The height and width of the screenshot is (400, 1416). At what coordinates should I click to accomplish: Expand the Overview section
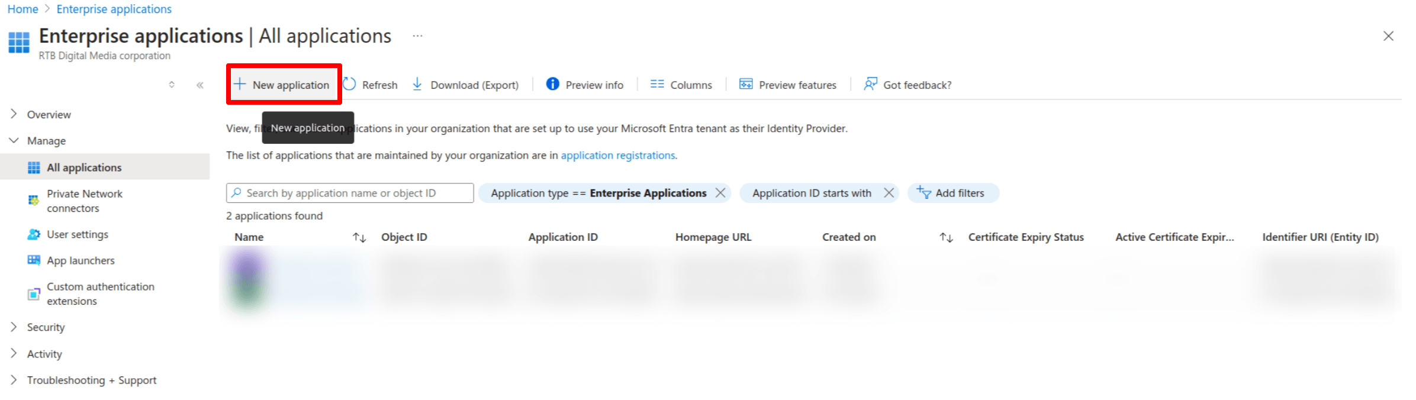[14, 114]
